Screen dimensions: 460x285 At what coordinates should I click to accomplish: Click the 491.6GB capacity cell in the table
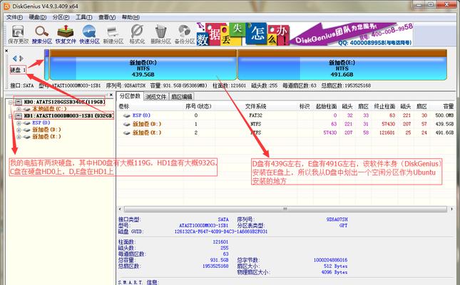point(444,133)
